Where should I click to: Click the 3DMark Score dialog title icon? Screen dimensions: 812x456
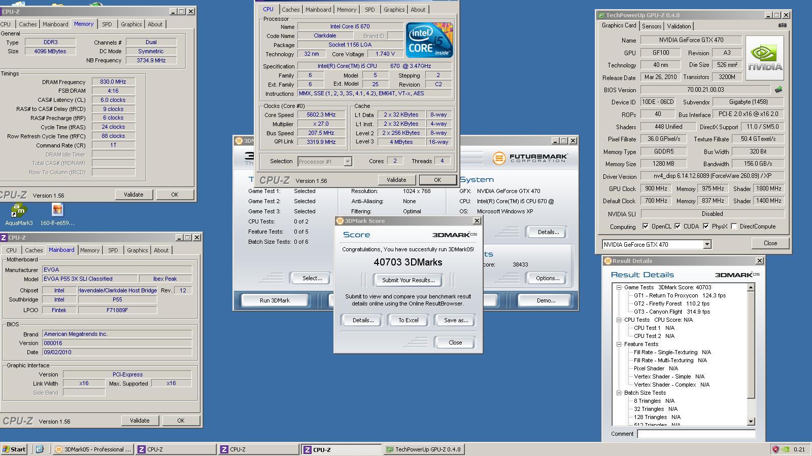[340, 221]
